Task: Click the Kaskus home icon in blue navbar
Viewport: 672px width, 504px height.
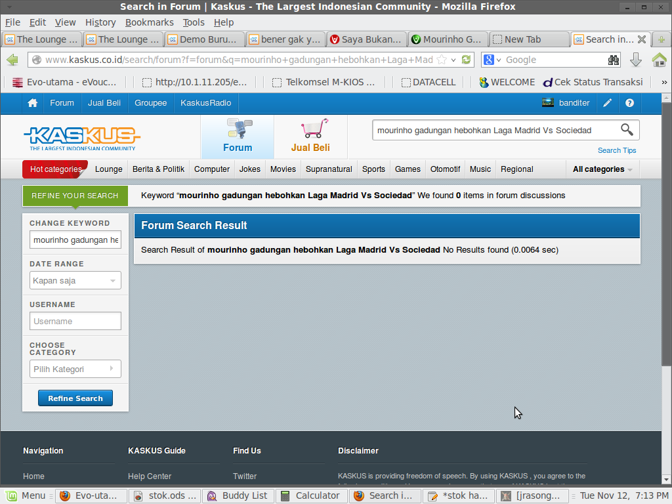Action: pos(33,103)
